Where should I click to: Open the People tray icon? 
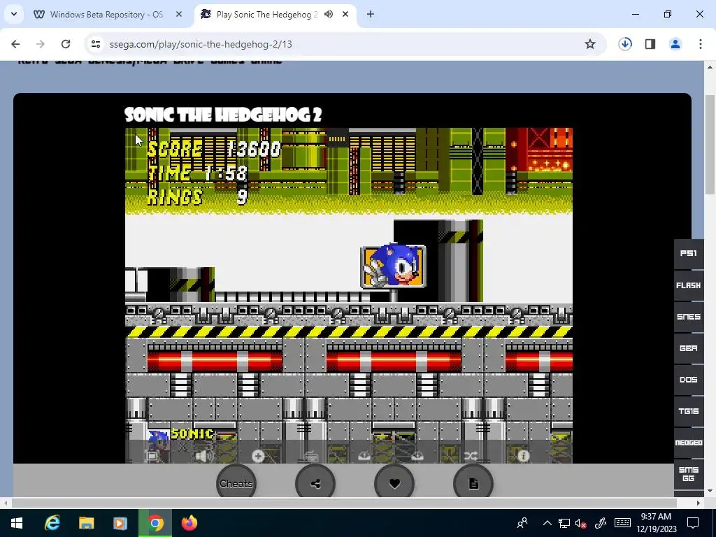(x=522, y=523)
